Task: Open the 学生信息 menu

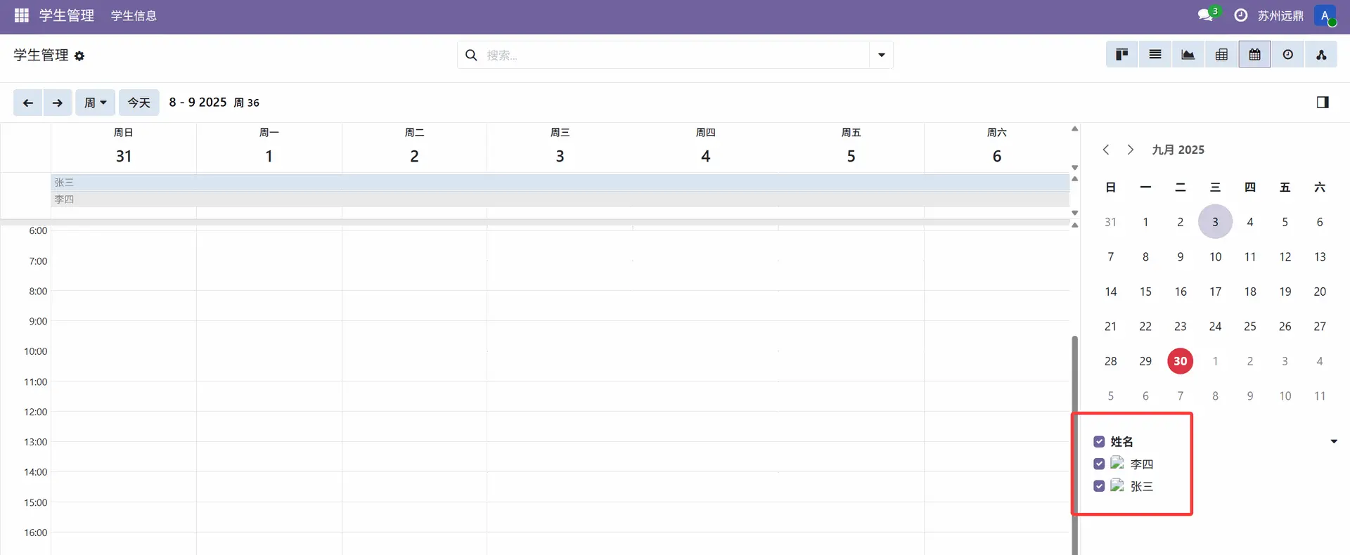Action: tap(134, 15)
